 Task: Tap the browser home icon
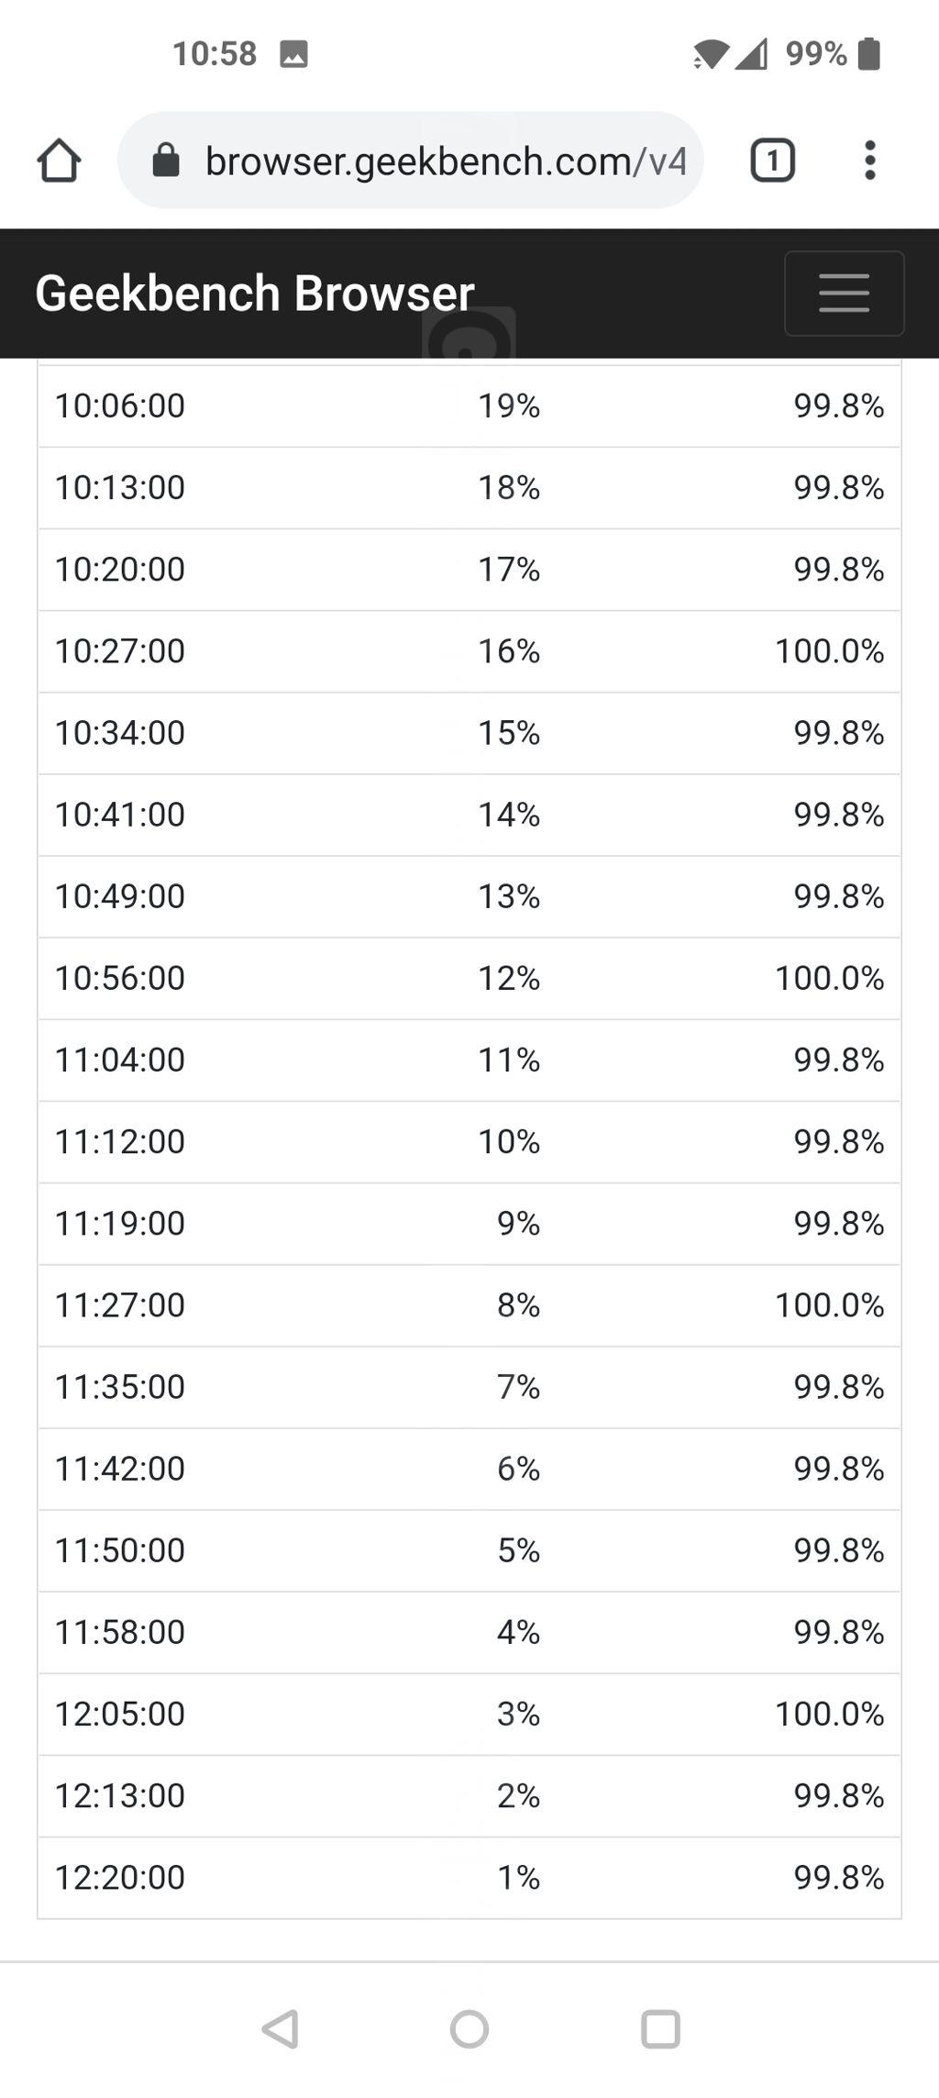pyautogui.click(x=60, y=161)
